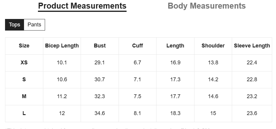Select the M size row label
Image resolution: width=276 pixels, height=129 pixels.
[x=24, y=96]
